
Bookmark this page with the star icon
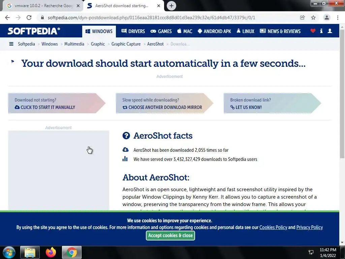(313, 18)
